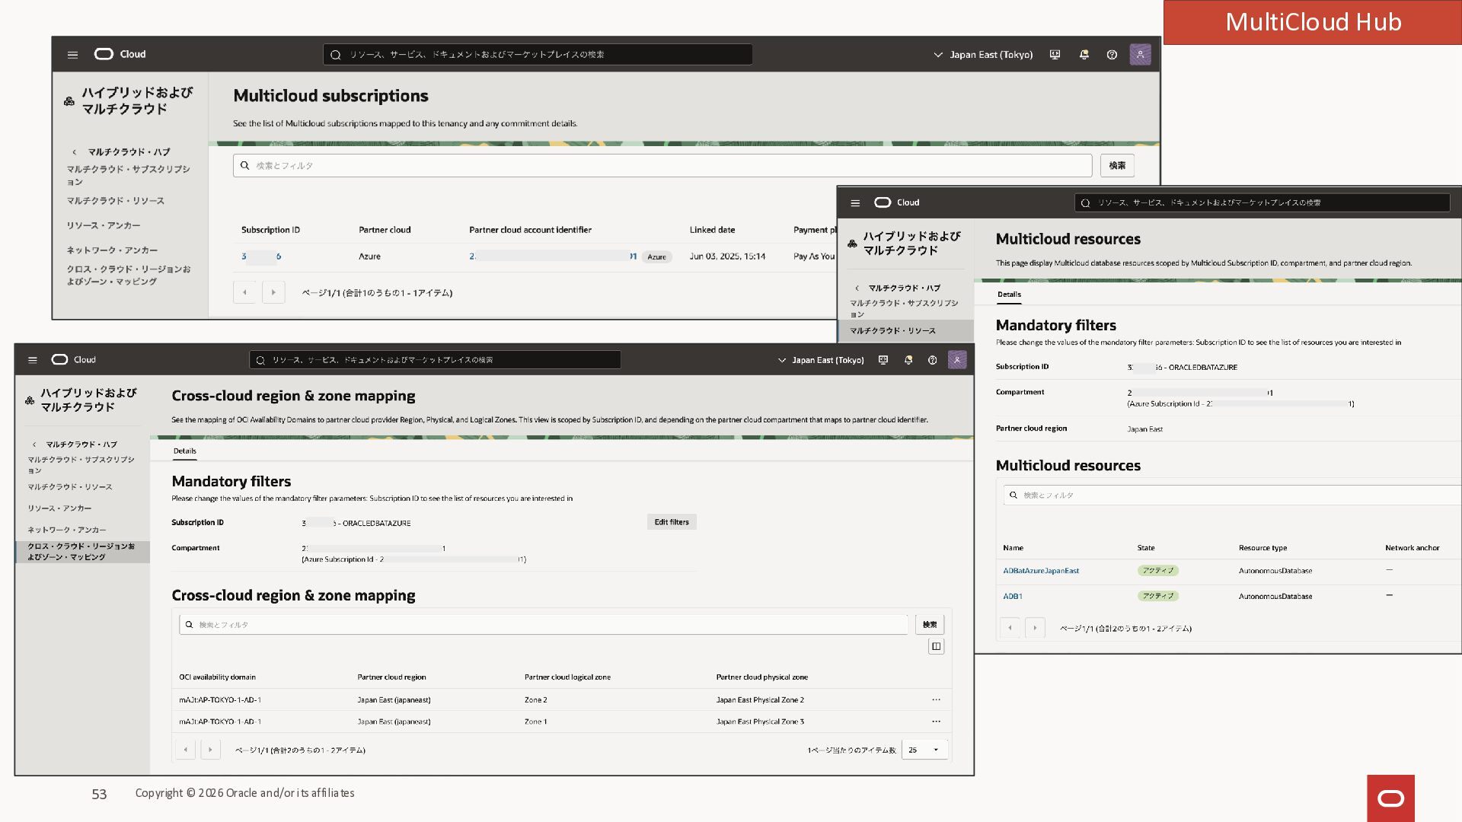Open the user profile avatar in top console
Viewport: 1462px width, 822px height.
click(x=1140, y=55)
